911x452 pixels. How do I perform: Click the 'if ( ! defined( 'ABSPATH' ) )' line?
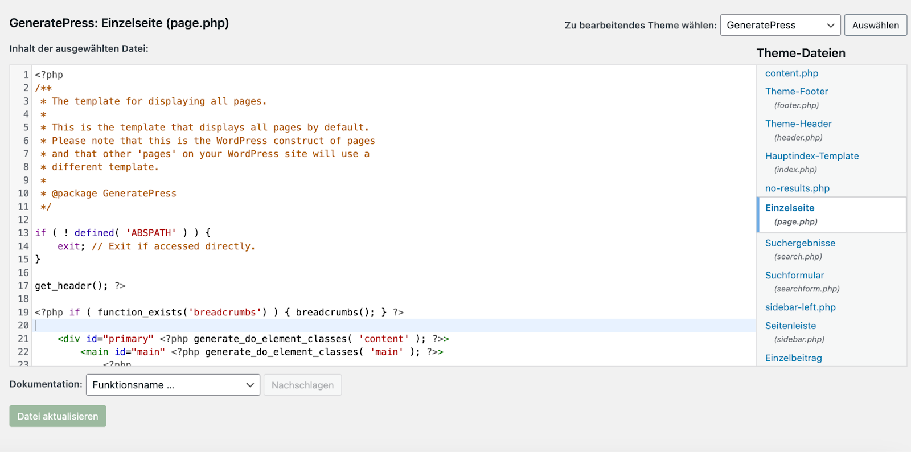tap(123, 233)
